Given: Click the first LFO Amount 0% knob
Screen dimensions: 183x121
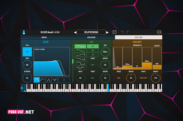Looking at the screenshot, I should (105, 65).
